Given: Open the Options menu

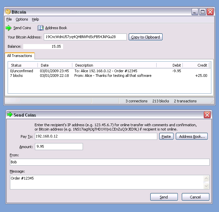Looking at the screenshot, I should pos(22,19).
